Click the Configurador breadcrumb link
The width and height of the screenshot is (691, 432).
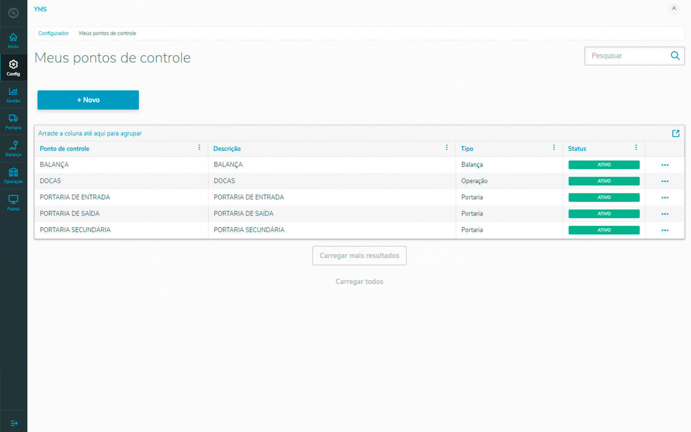click(x=53, y=33)
